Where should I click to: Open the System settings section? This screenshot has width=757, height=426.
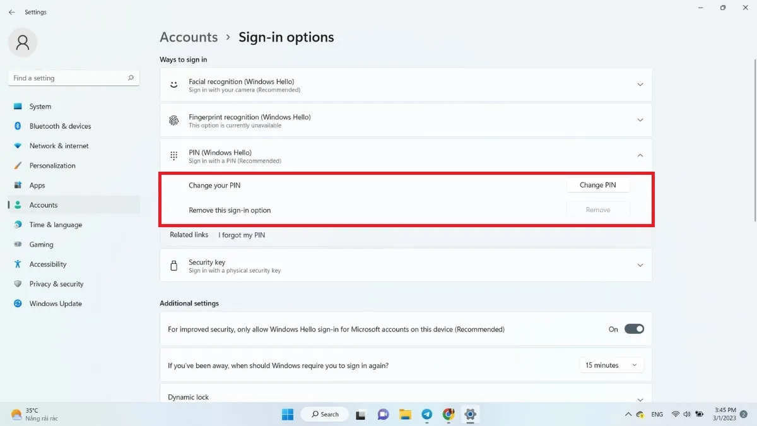pyautogui.click(x=40, y=106)
